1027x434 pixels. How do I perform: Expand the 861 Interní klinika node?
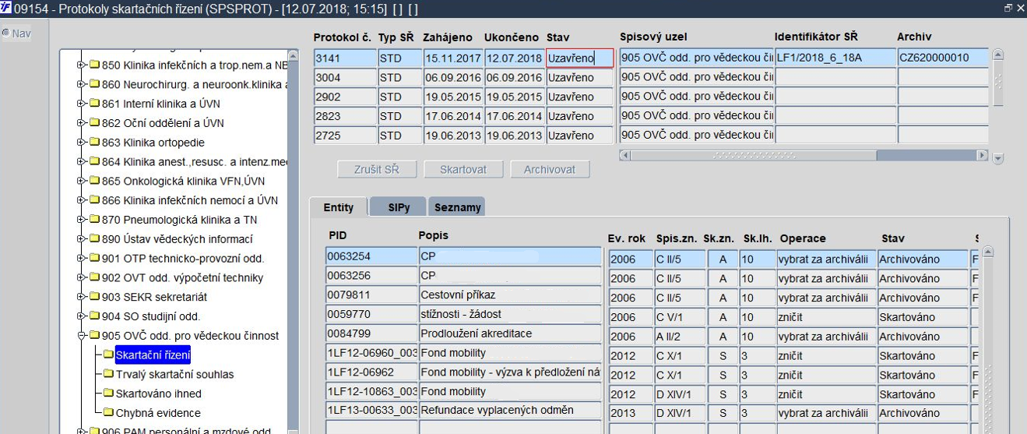coord(80,104)
